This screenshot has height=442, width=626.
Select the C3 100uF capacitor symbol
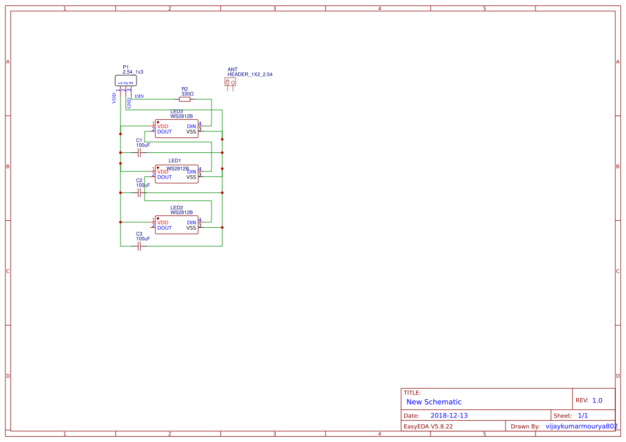[x=139, y=246]
